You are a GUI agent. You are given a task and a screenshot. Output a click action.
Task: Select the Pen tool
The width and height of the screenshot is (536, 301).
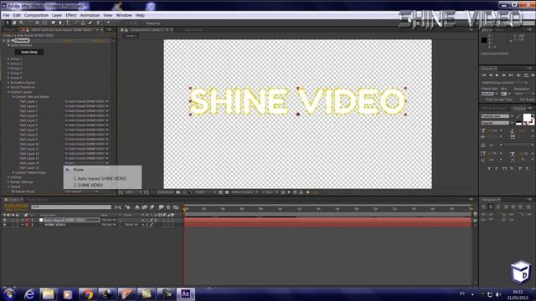(60, 23)
